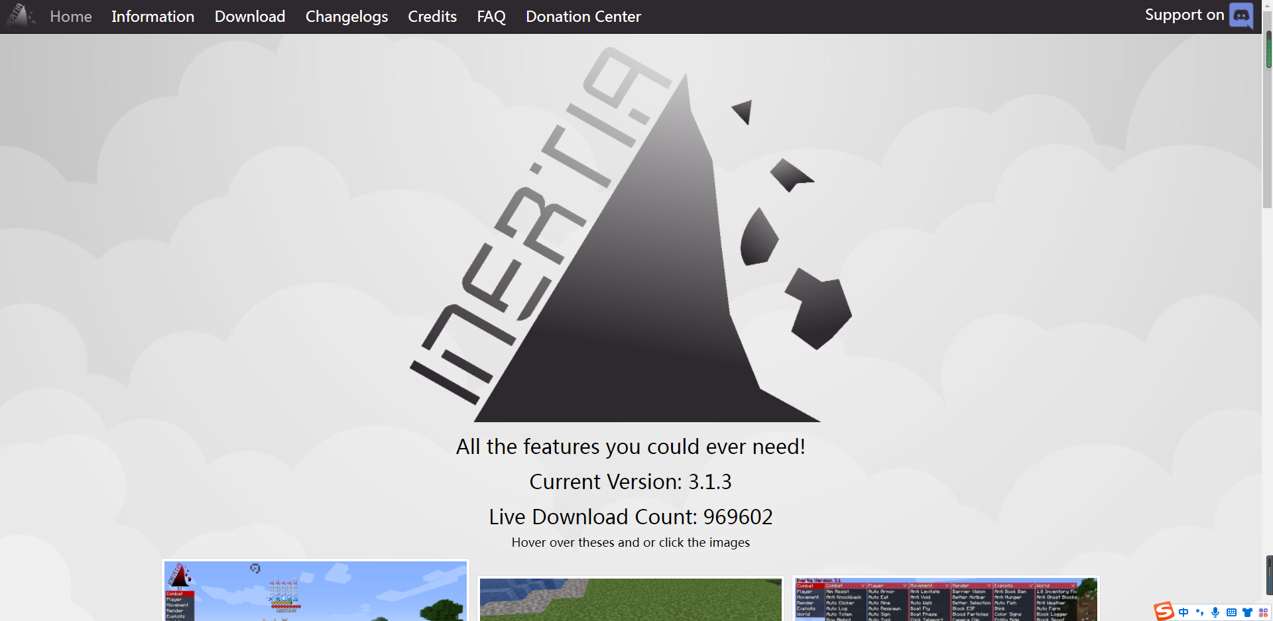Click the Discord support icon in the header
Screen dimensions: 1273x621
pyautogui.click(x=1243, y=16)
